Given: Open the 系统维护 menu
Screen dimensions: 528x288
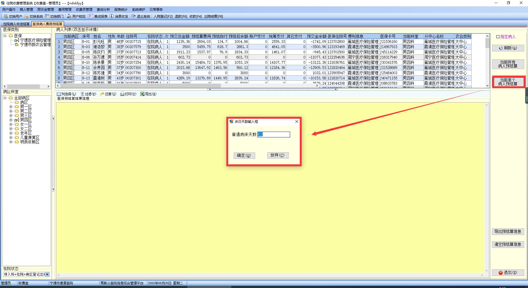Looking at the screenshot, I should [139, 10].
